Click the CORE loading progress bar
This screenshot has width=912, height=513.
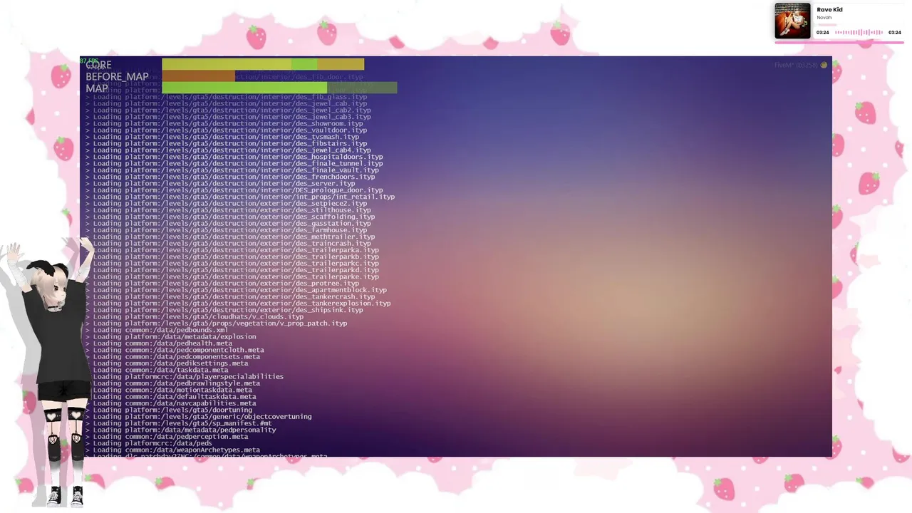[263, 65]
